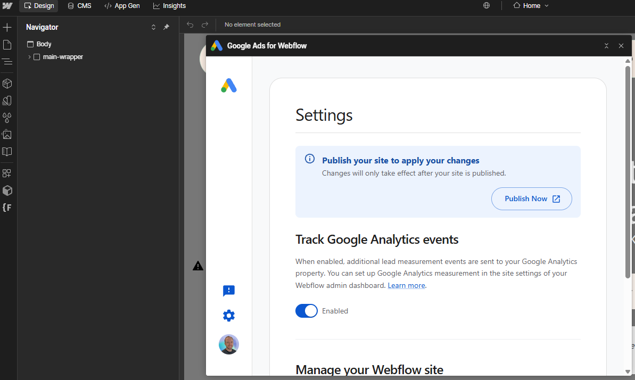Image resolution: width=635 pixels, height=380 pixels.
Task: Toggle Track Google Analytics events switch
Action: [x=307, y=311]
